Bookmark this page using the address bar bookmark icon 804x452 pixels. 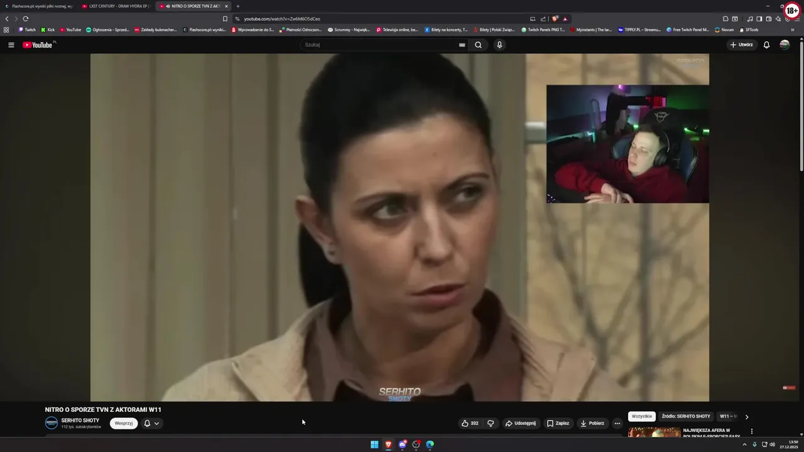[x=225, y=19]
